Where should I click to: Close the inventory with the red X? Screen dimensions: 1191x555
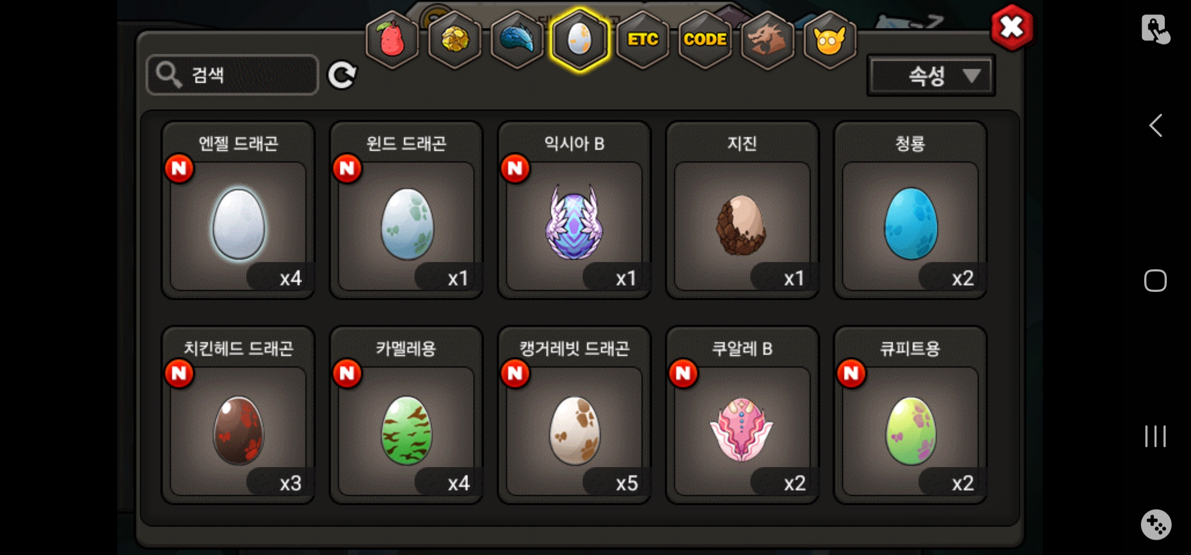[x=1012, y=28]
